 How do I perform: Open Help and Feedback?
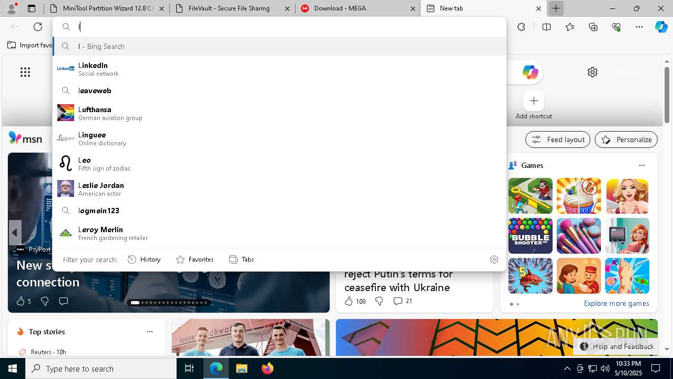click(x=617, y=346)
